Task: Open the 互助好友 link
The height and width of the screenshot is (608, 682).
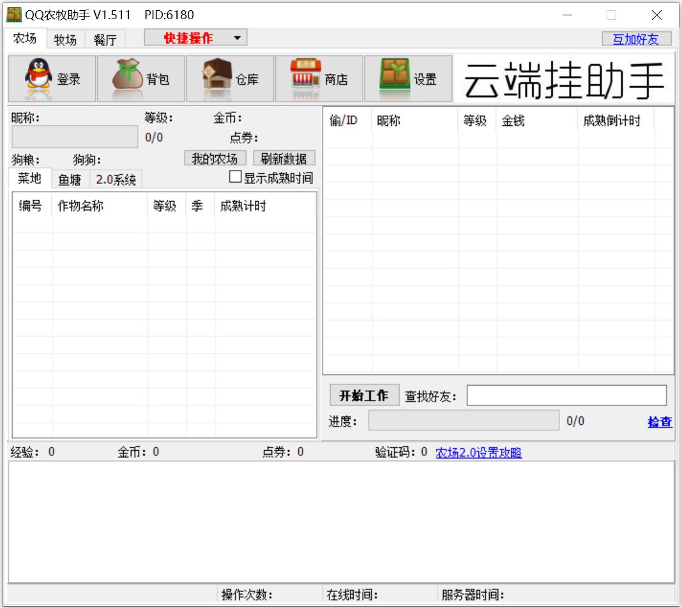Action: [636, 39]
